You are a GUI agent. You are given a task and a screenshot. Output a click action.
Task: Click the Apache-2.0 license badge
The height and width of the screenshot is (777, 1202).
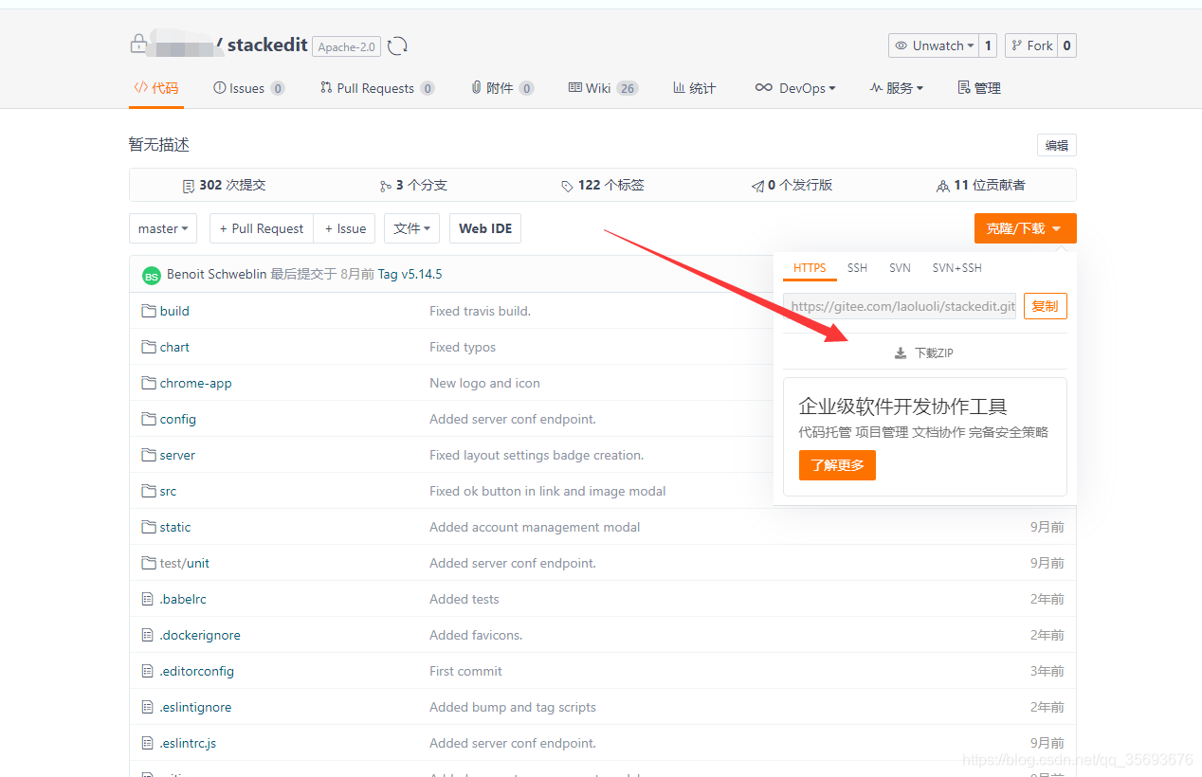347,46
